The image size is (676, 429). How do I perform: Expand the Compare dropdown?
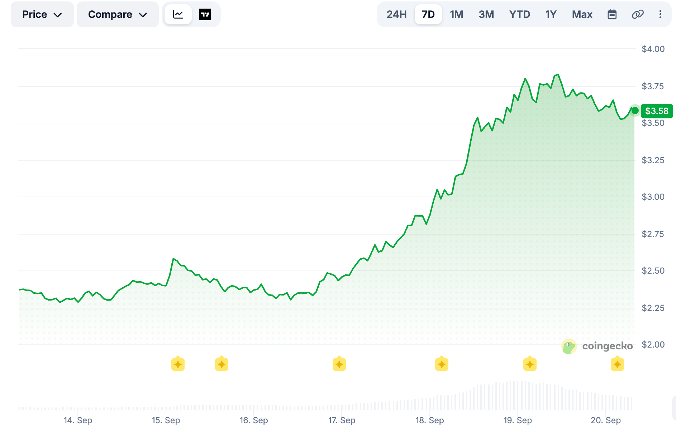click(118, 14)
